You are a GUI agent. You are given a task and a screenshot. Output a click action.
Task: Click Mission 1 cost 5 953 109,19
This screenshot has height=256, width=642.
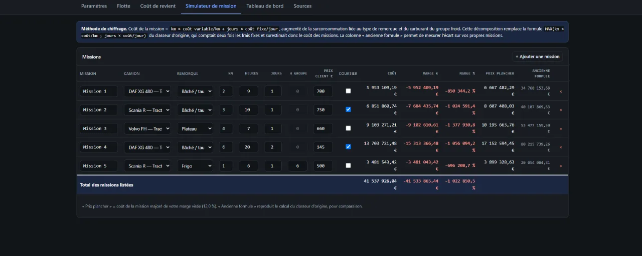tap(381, 90)
